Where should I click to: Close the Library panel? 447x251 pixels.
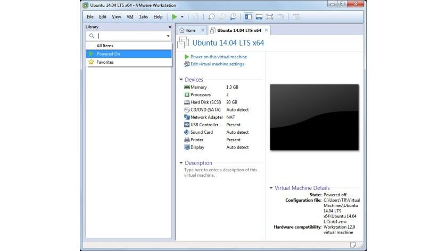170,27
